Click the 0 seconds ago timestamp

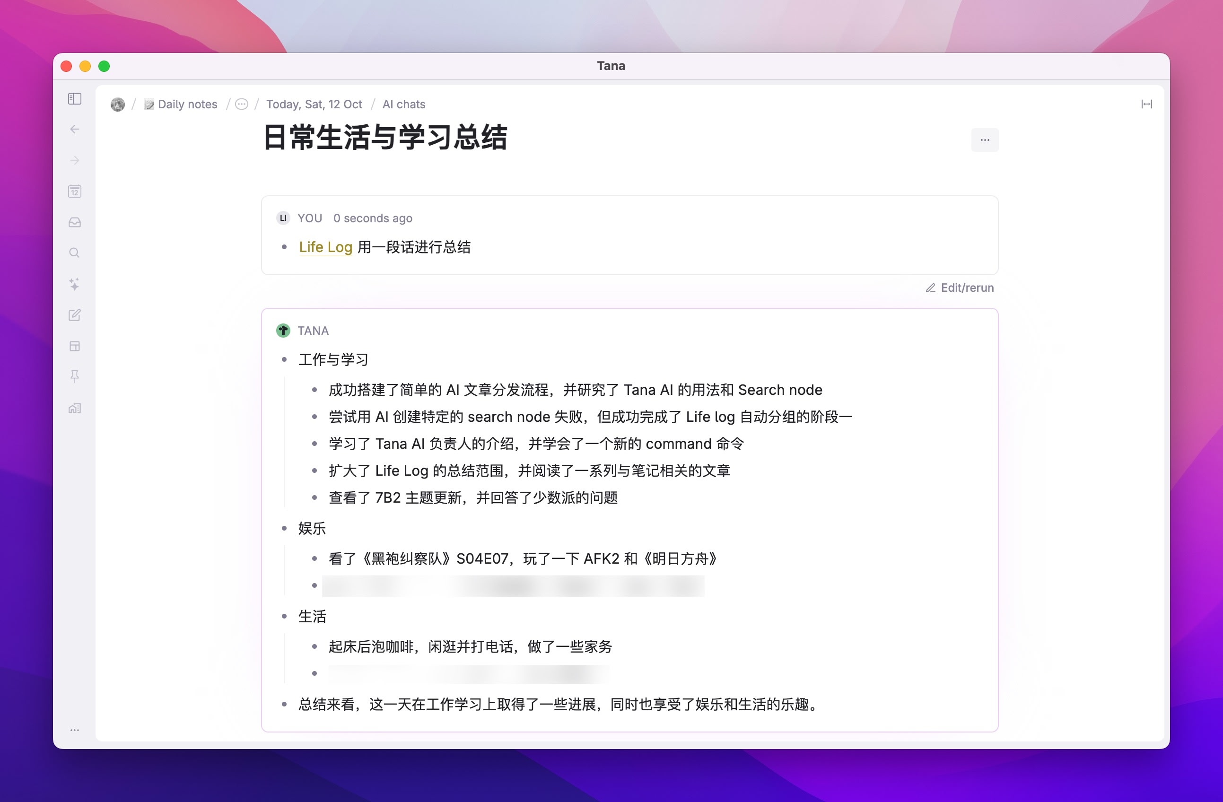[373, 218]
